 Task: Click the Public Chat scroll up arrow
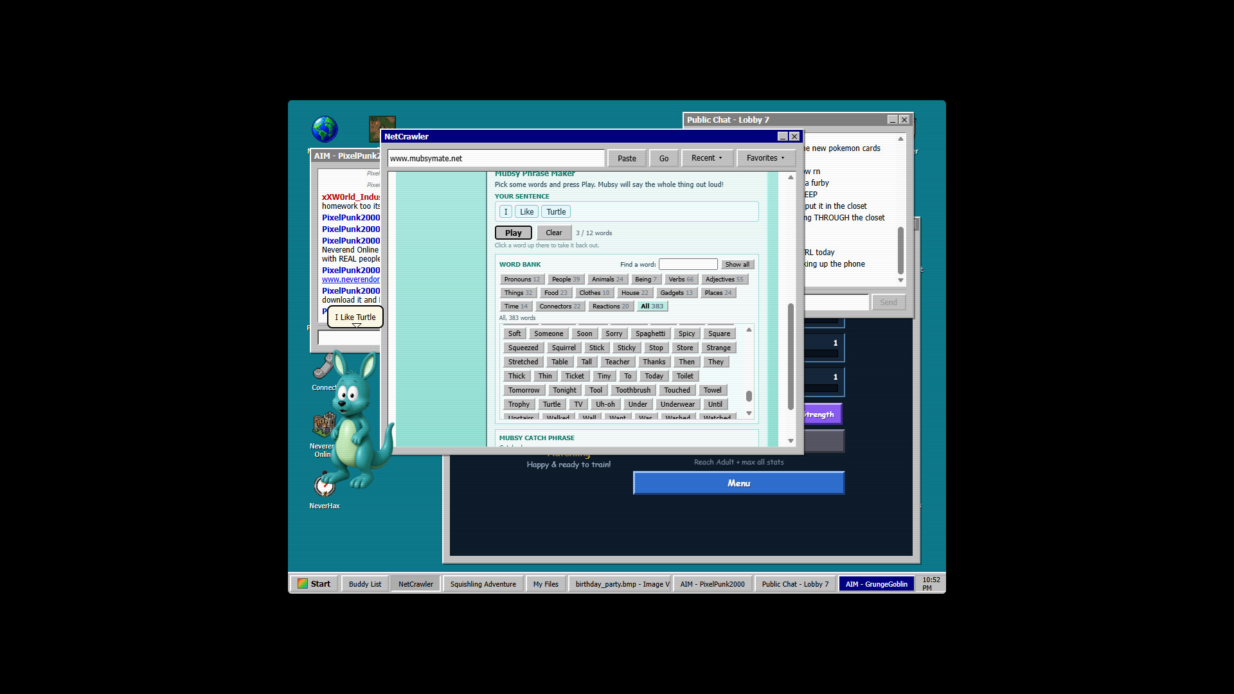tap(900, 139)
